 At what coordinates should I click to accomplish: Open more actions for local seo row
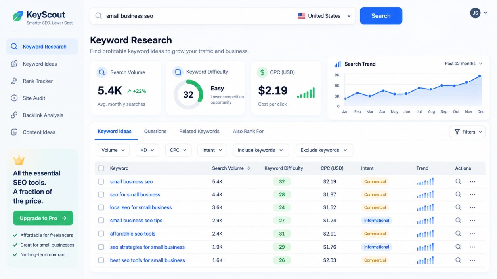[472, 207]
